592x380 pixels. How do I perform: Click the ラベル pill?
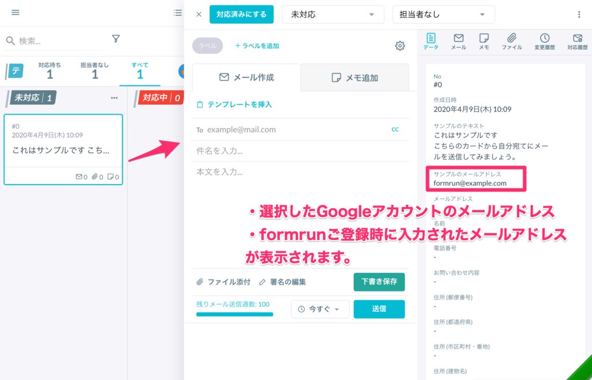point(208,46)
